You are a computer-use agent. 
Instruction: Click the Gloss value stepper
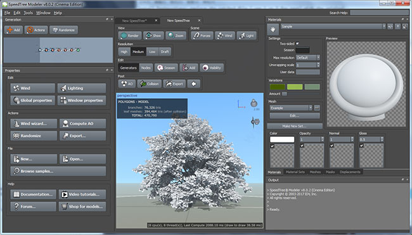tap(382, 139)
